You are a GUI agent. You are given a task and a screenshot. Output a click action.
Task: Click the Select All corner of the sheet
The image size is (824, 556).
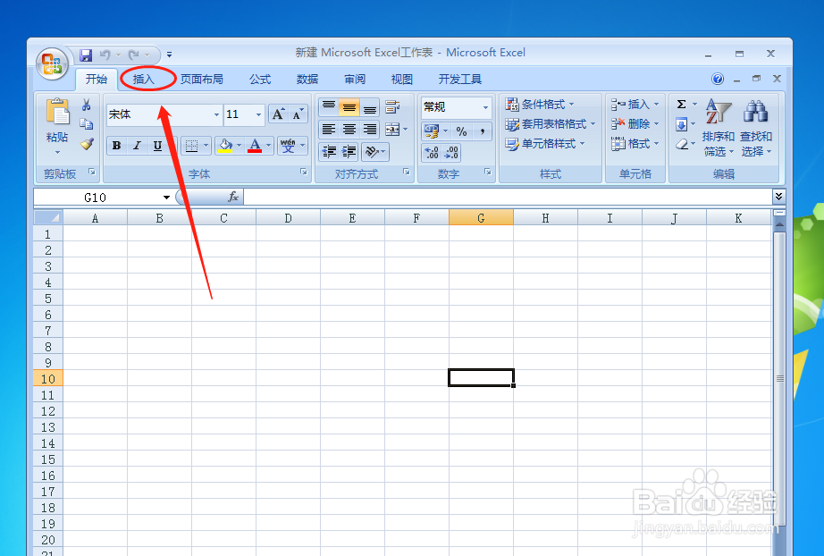[48, 217]
